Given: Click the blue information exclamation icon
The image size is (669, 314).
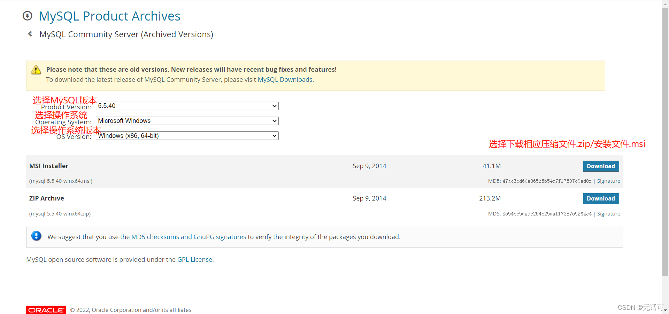Looking at the screenshot, I should [x=36, y=236].
